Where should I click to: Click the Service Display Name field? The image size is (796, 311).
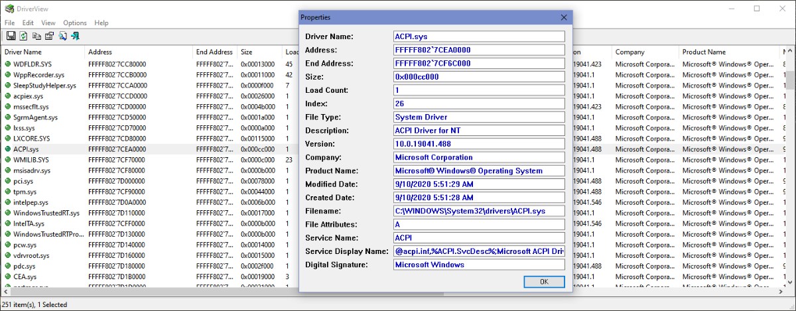click(x=479, y=251)
